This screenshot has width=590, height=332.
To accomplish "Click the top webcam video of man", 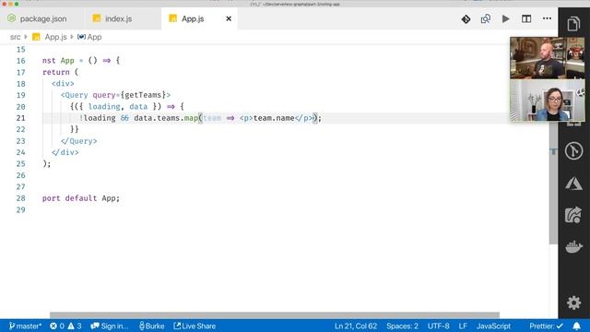I will pos(547,57).
